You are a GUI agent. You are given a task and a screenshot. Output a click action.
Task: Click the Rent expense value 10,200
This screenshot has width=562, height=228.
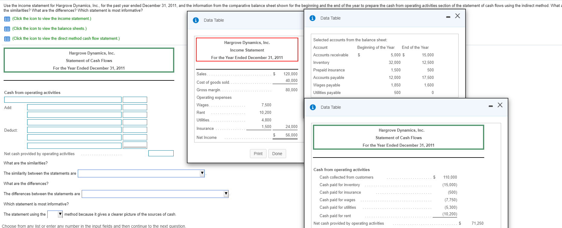click(x=265, y=113)
